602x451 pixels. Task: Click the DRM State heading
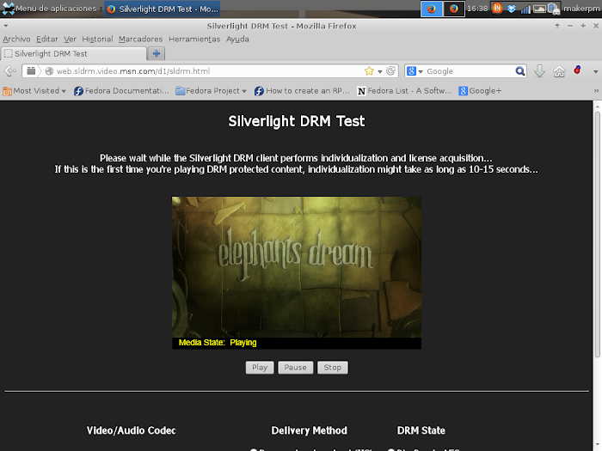point(421,430)
